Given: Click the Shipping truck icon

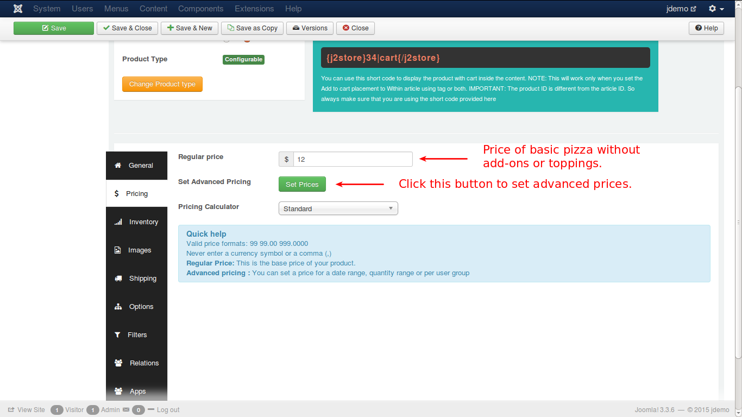Looking at the screenshot, I should coord(118,279).
